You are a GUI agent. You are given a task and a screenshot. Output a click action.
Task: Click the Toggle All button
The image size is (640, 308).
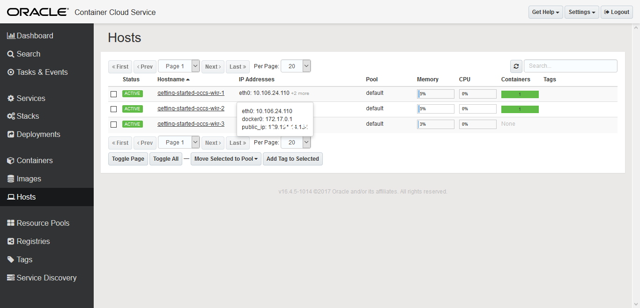coord(166,159)
